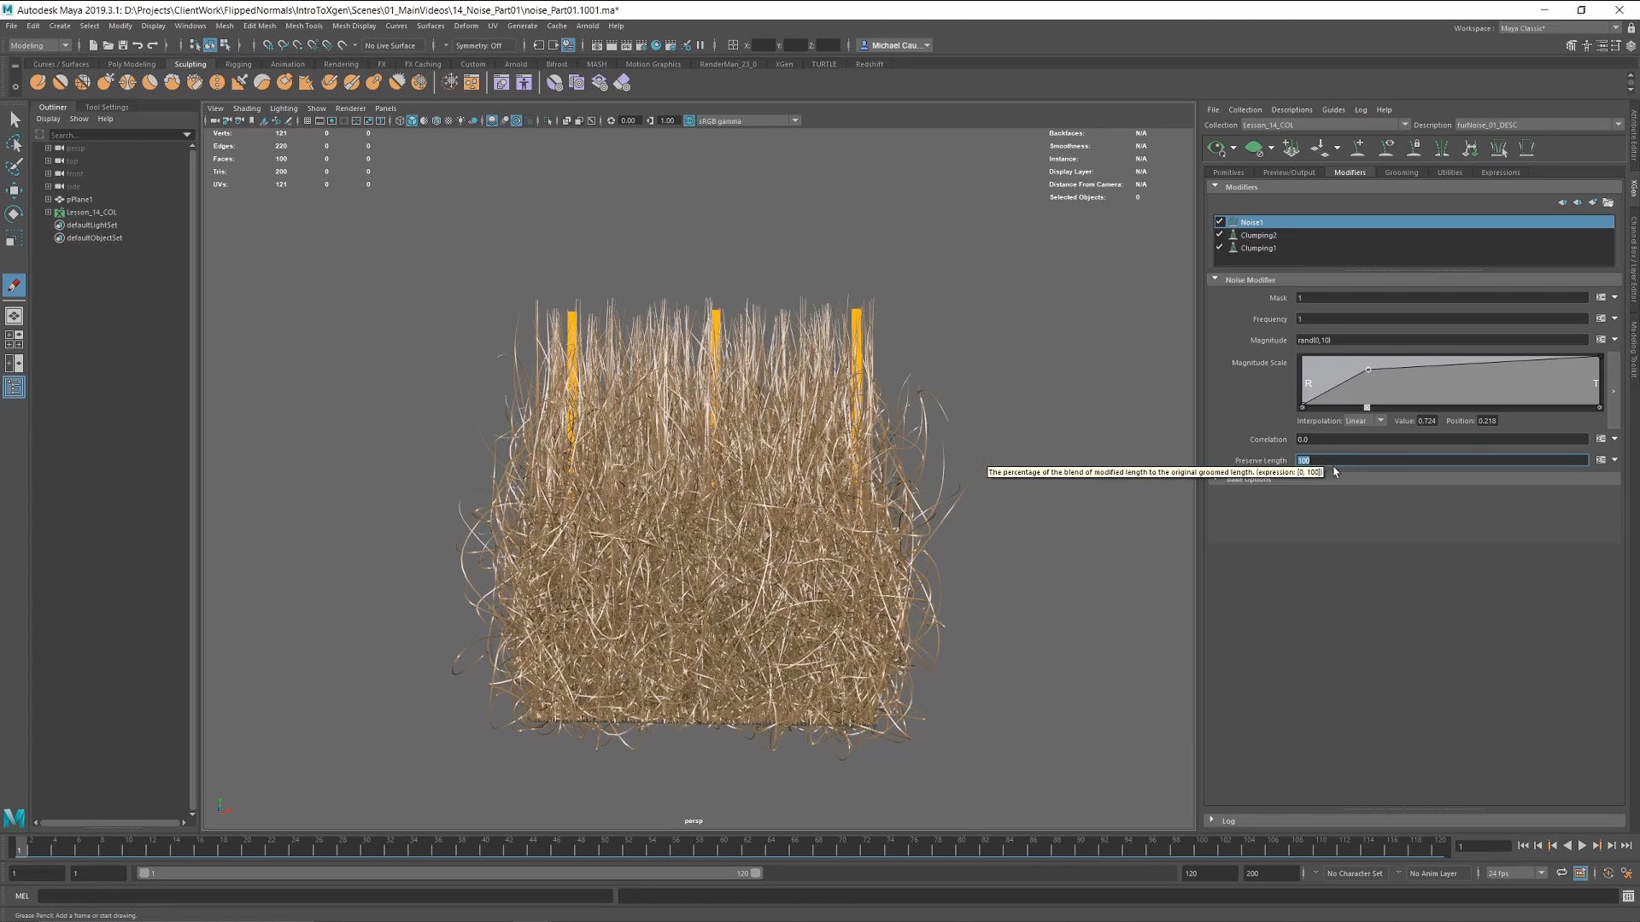Select the Sculpt brush on the Sculpting shelf
Image resolution: width=1640 pixels, height=922 pixels.
pos(38,82)
